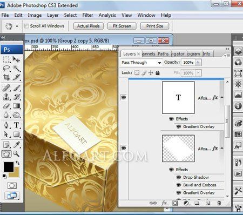Open Layers panel options menu
The height and width of the screenshot is (215, 243).
click(227, 56)
